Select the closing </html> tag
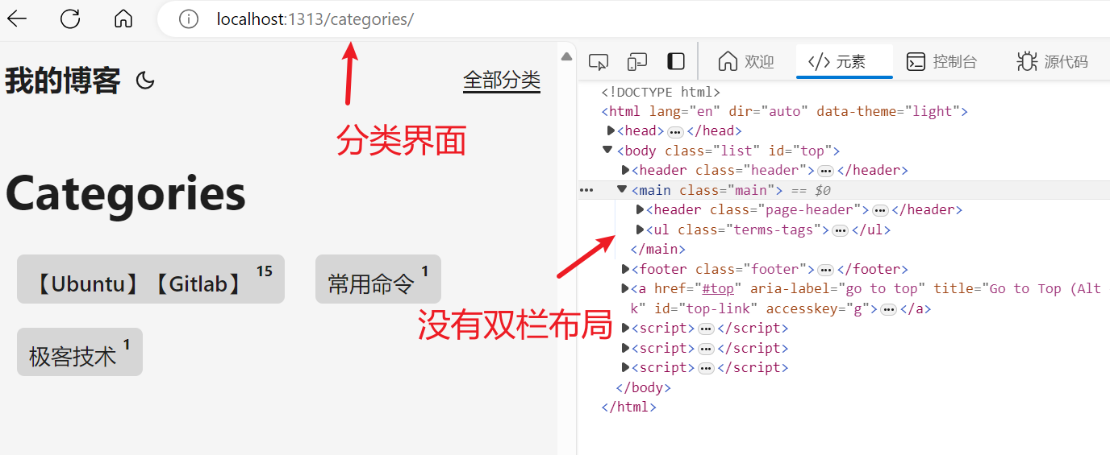This screenshot has height=455, width=1110. pyautogui.click(x=628, y=407)
